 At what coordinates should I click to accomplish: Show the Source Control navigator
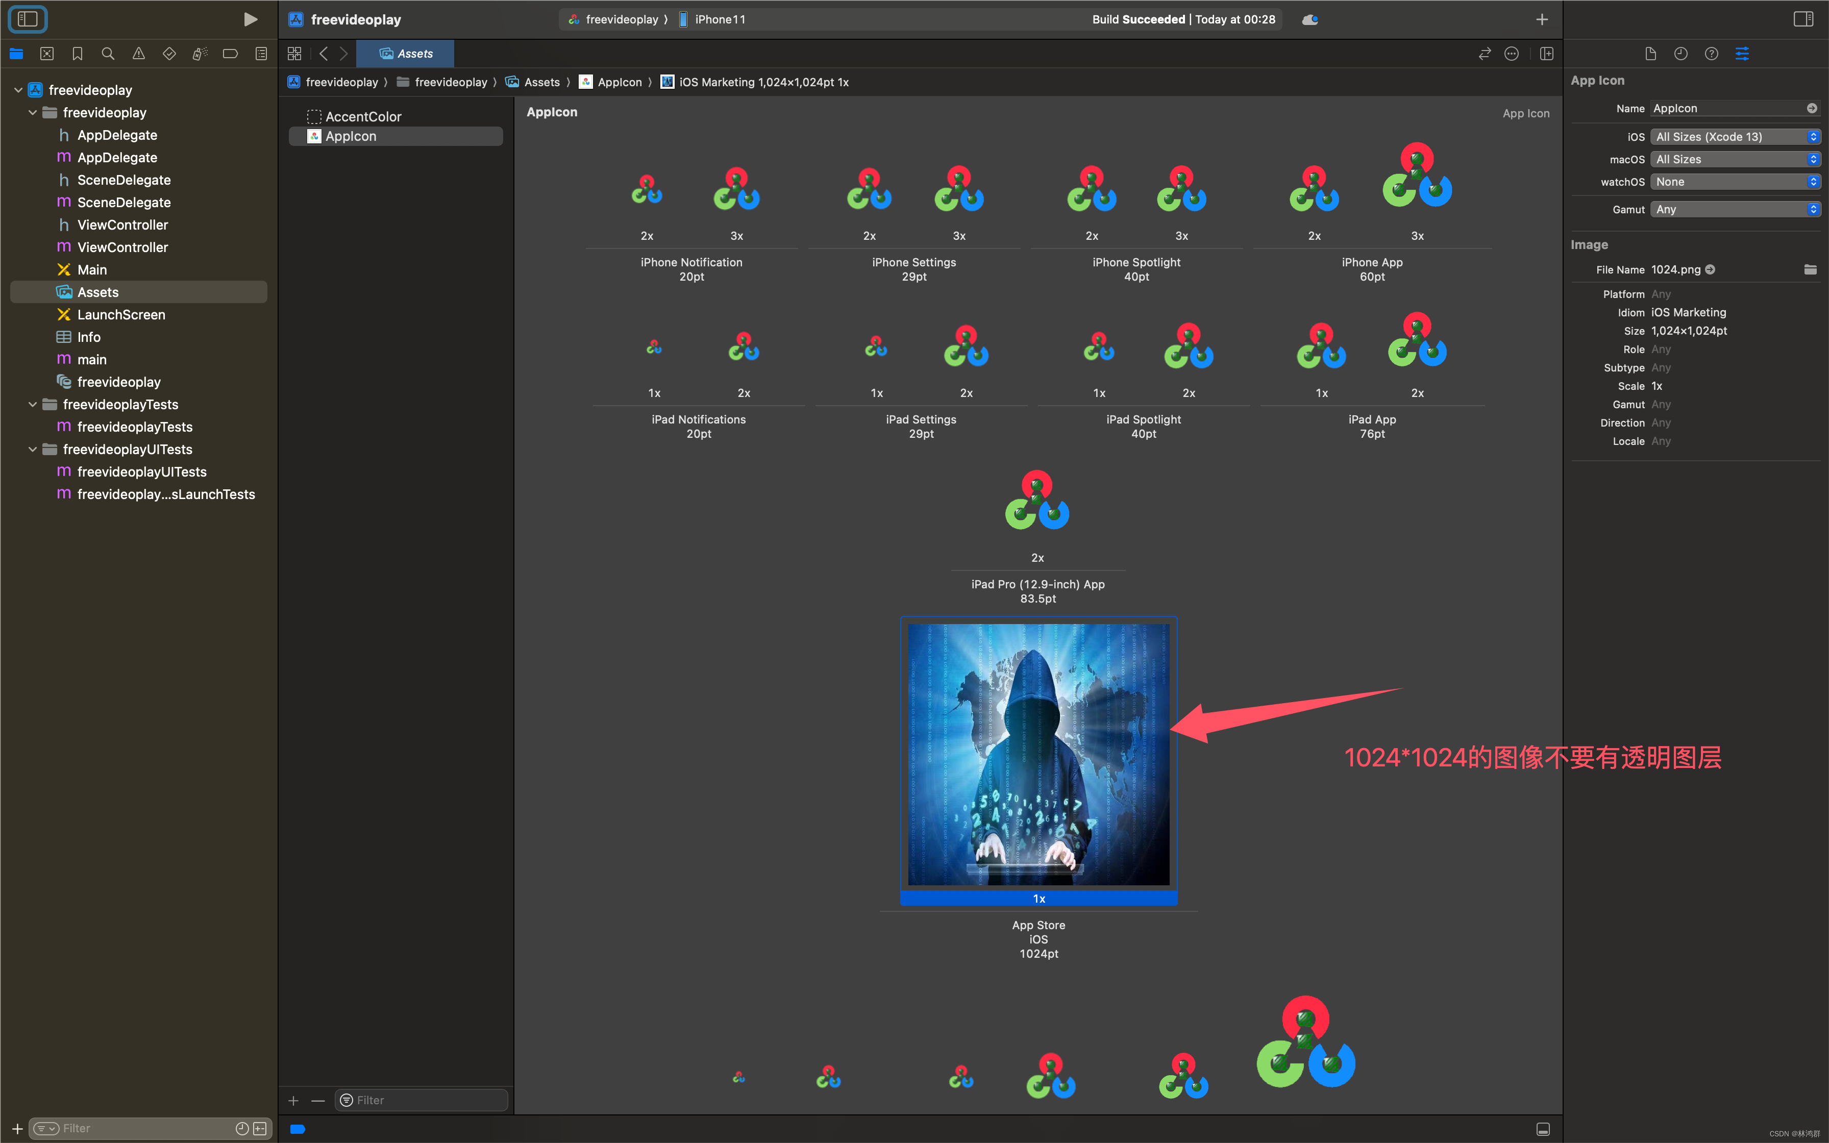coord(47,54)
